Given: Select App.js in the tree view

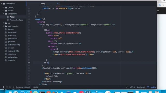Looking at the screenshot, I should 12,17.
